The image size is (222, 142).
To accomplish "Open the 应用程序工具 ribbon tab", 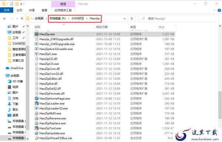I will click(63, 10).
